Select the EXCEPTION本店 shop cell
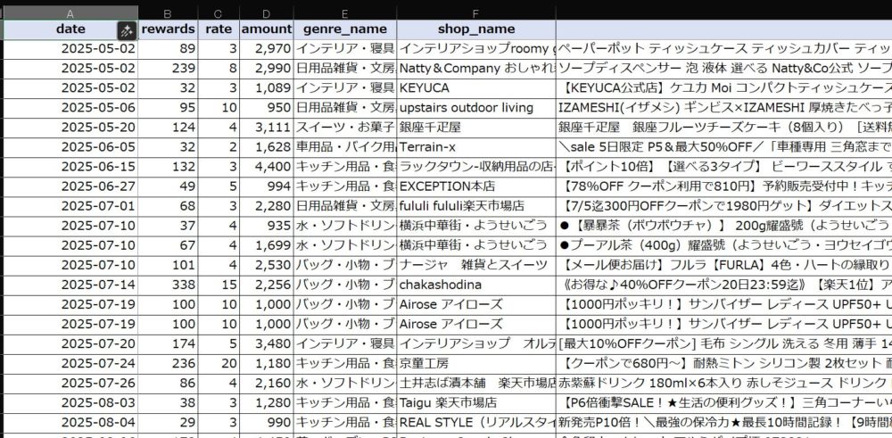Screen dimensions: 892x438 475,186
